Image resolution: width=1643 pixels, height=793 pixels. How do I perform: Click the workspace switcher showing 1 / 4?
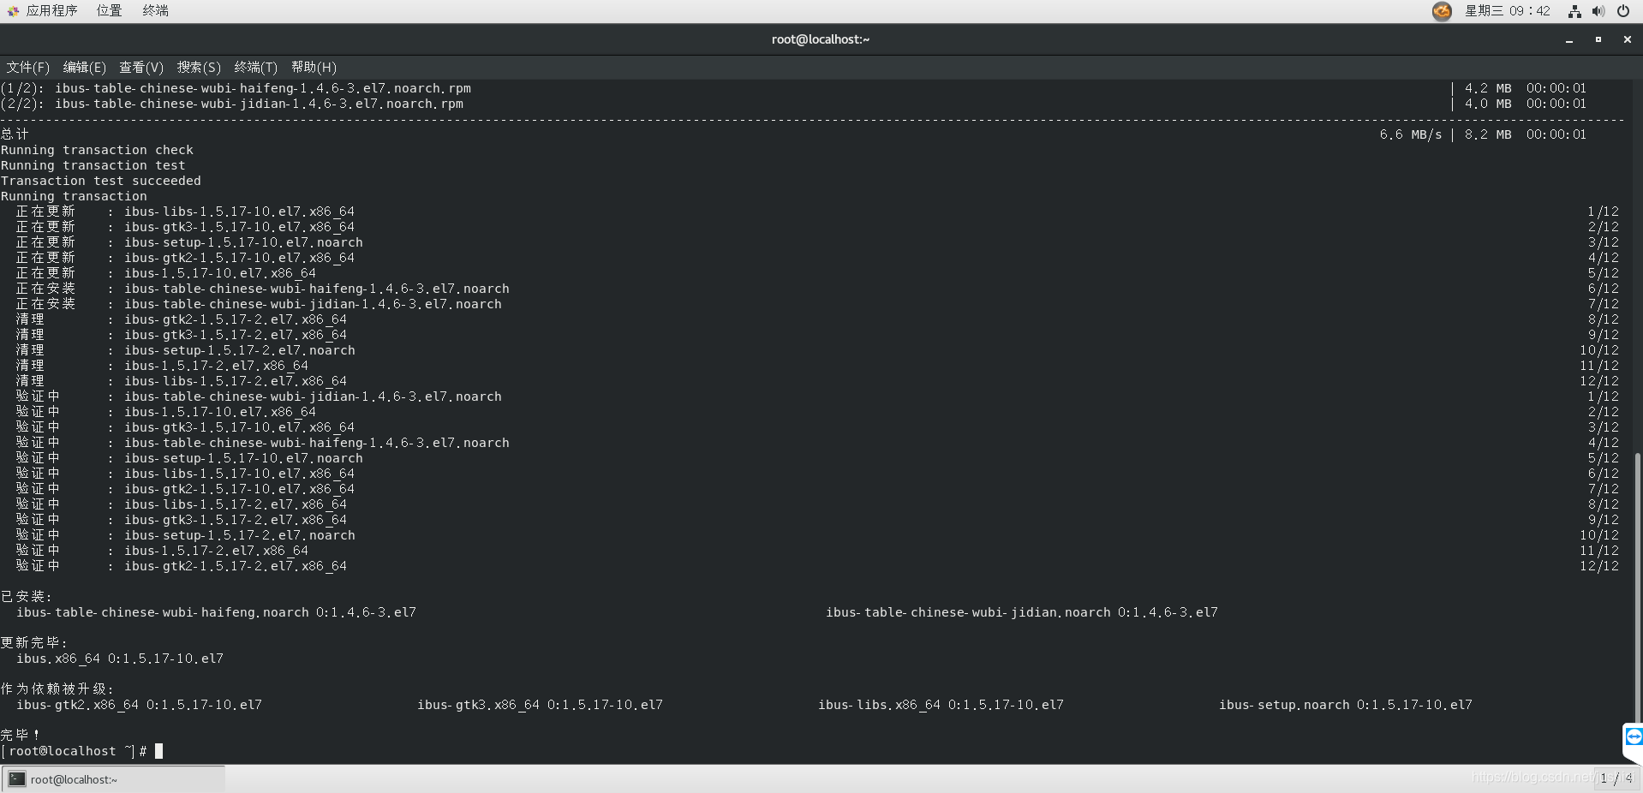[1616, 778]
